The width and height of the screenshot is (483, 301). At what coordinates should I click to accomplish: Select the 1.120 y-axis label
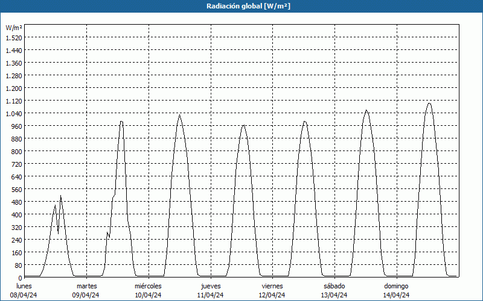point(14,101)
